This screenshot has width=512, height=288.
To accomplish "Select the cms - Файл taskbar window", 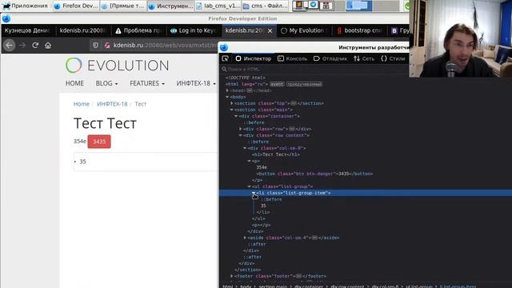I will (x=265, y=6).
